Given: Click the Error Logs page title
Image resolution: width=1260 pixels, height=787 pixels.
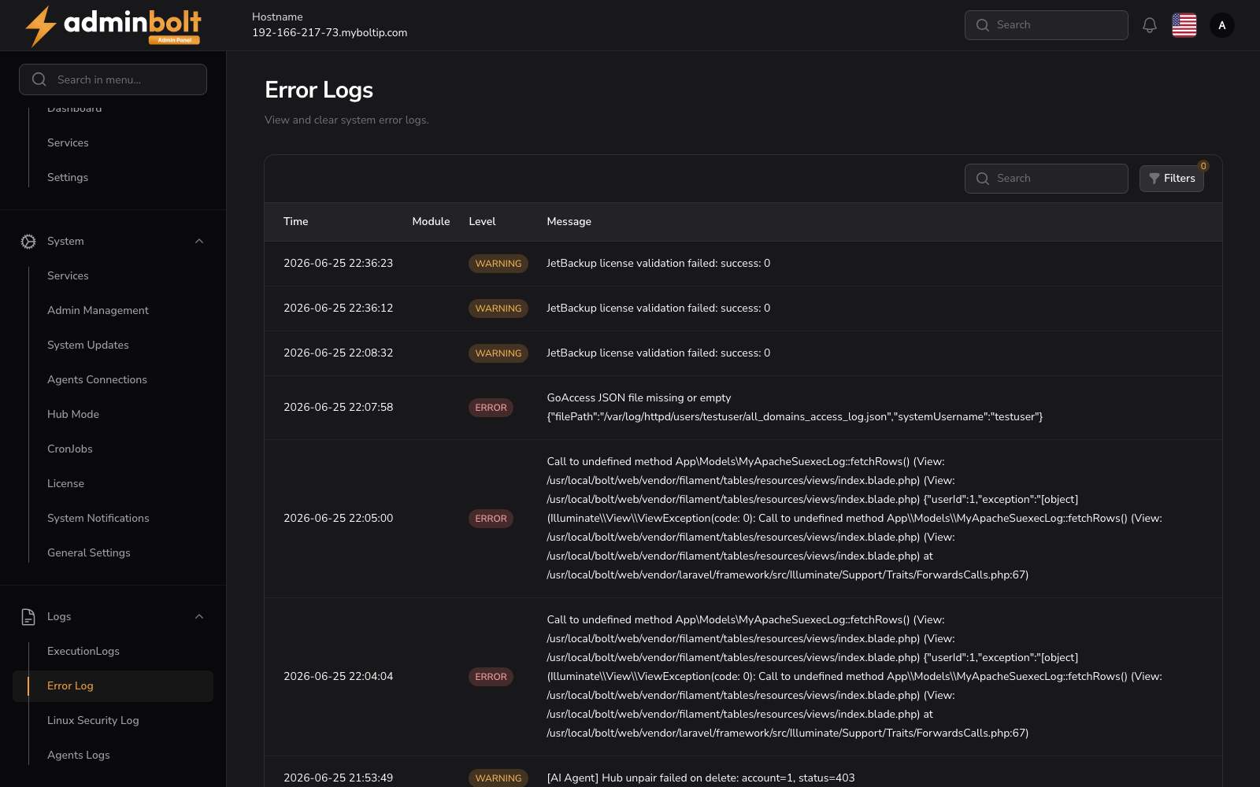Looking at the screenshot, I should pyautogui.click(x=319, y=91).
